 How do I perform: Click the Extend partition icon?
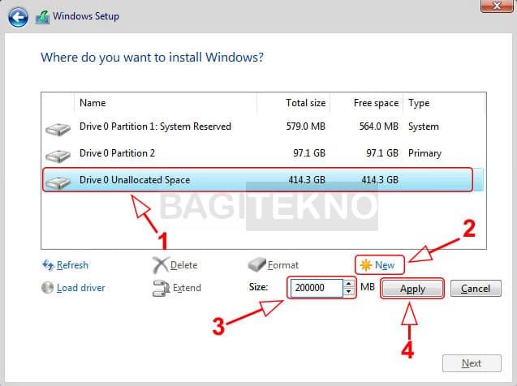161,288
